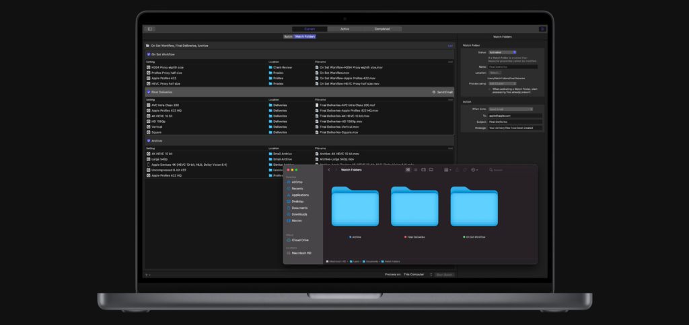Click the Share icon in Finder toolbar
The width and height of the screenshot is (689, 325).
pyautogui.click(x=457, y=170)
